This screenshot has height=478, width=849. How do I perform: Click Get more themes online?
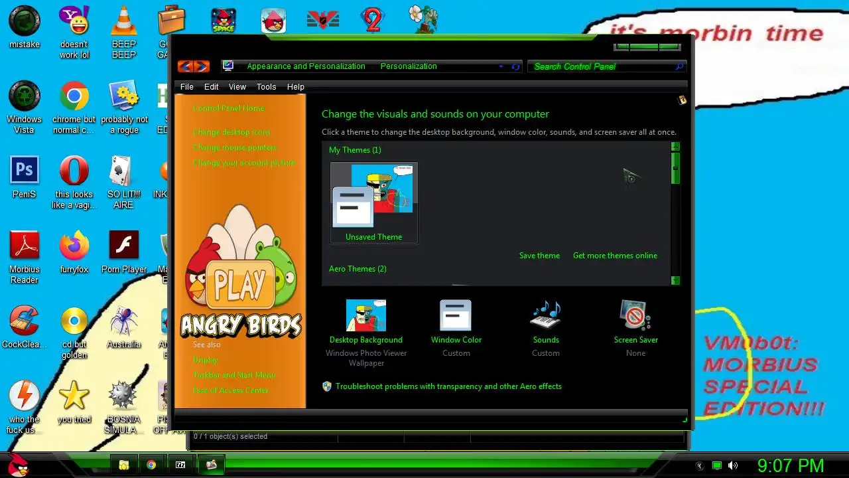[x=615, y=256]
